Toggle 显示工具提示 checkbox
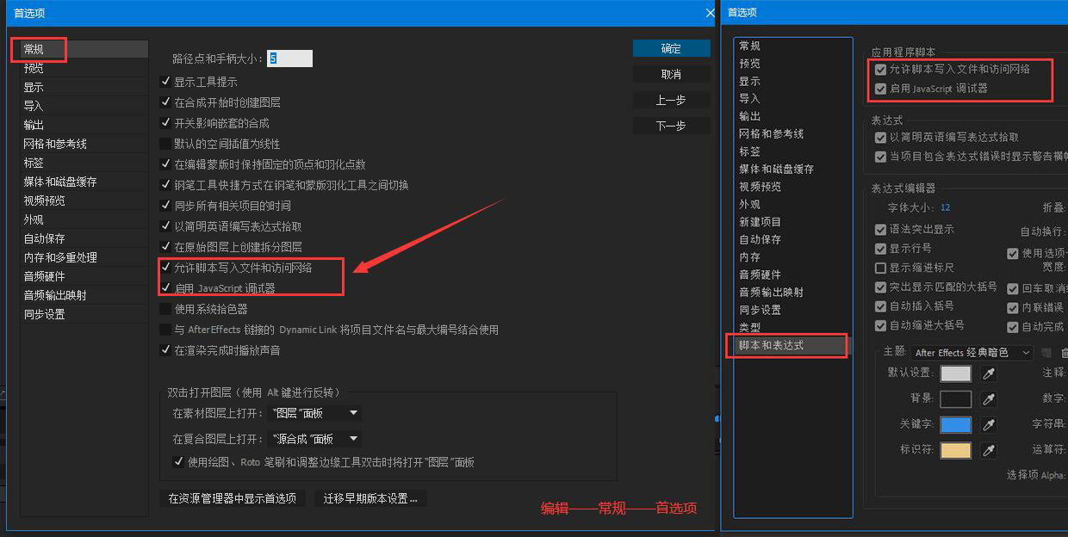The image size is (1068, 537). click(x=166, y=82)
